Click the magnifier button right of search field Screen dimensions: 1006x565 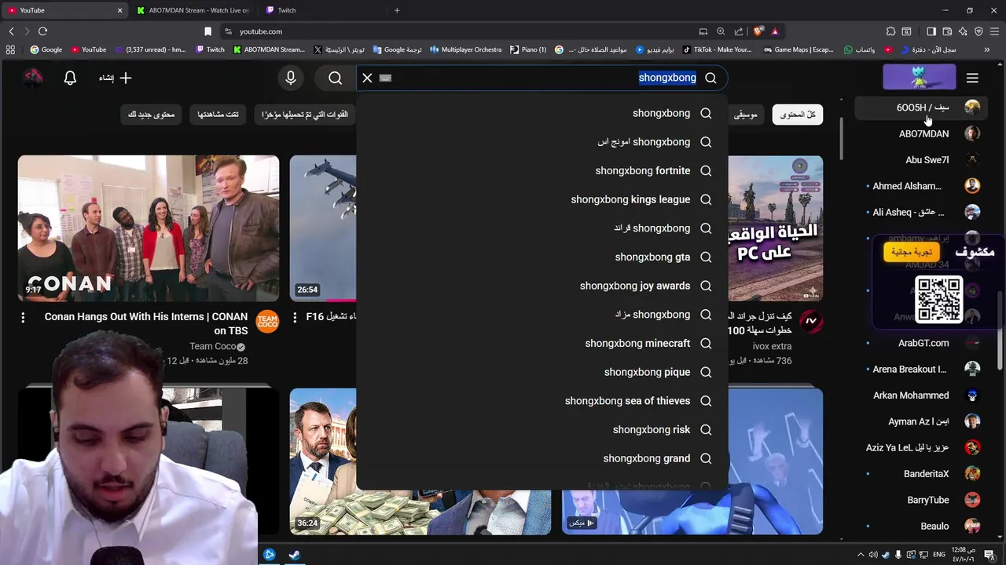point(710,78)
